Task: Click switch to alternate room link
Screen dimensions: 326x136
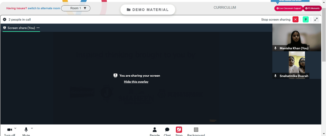Action: tap(44, 8)
